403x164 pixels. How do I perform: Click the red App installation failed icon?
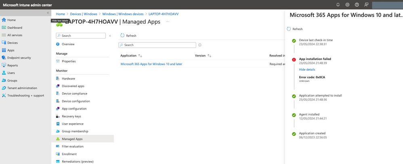click(x=294, y=60)
